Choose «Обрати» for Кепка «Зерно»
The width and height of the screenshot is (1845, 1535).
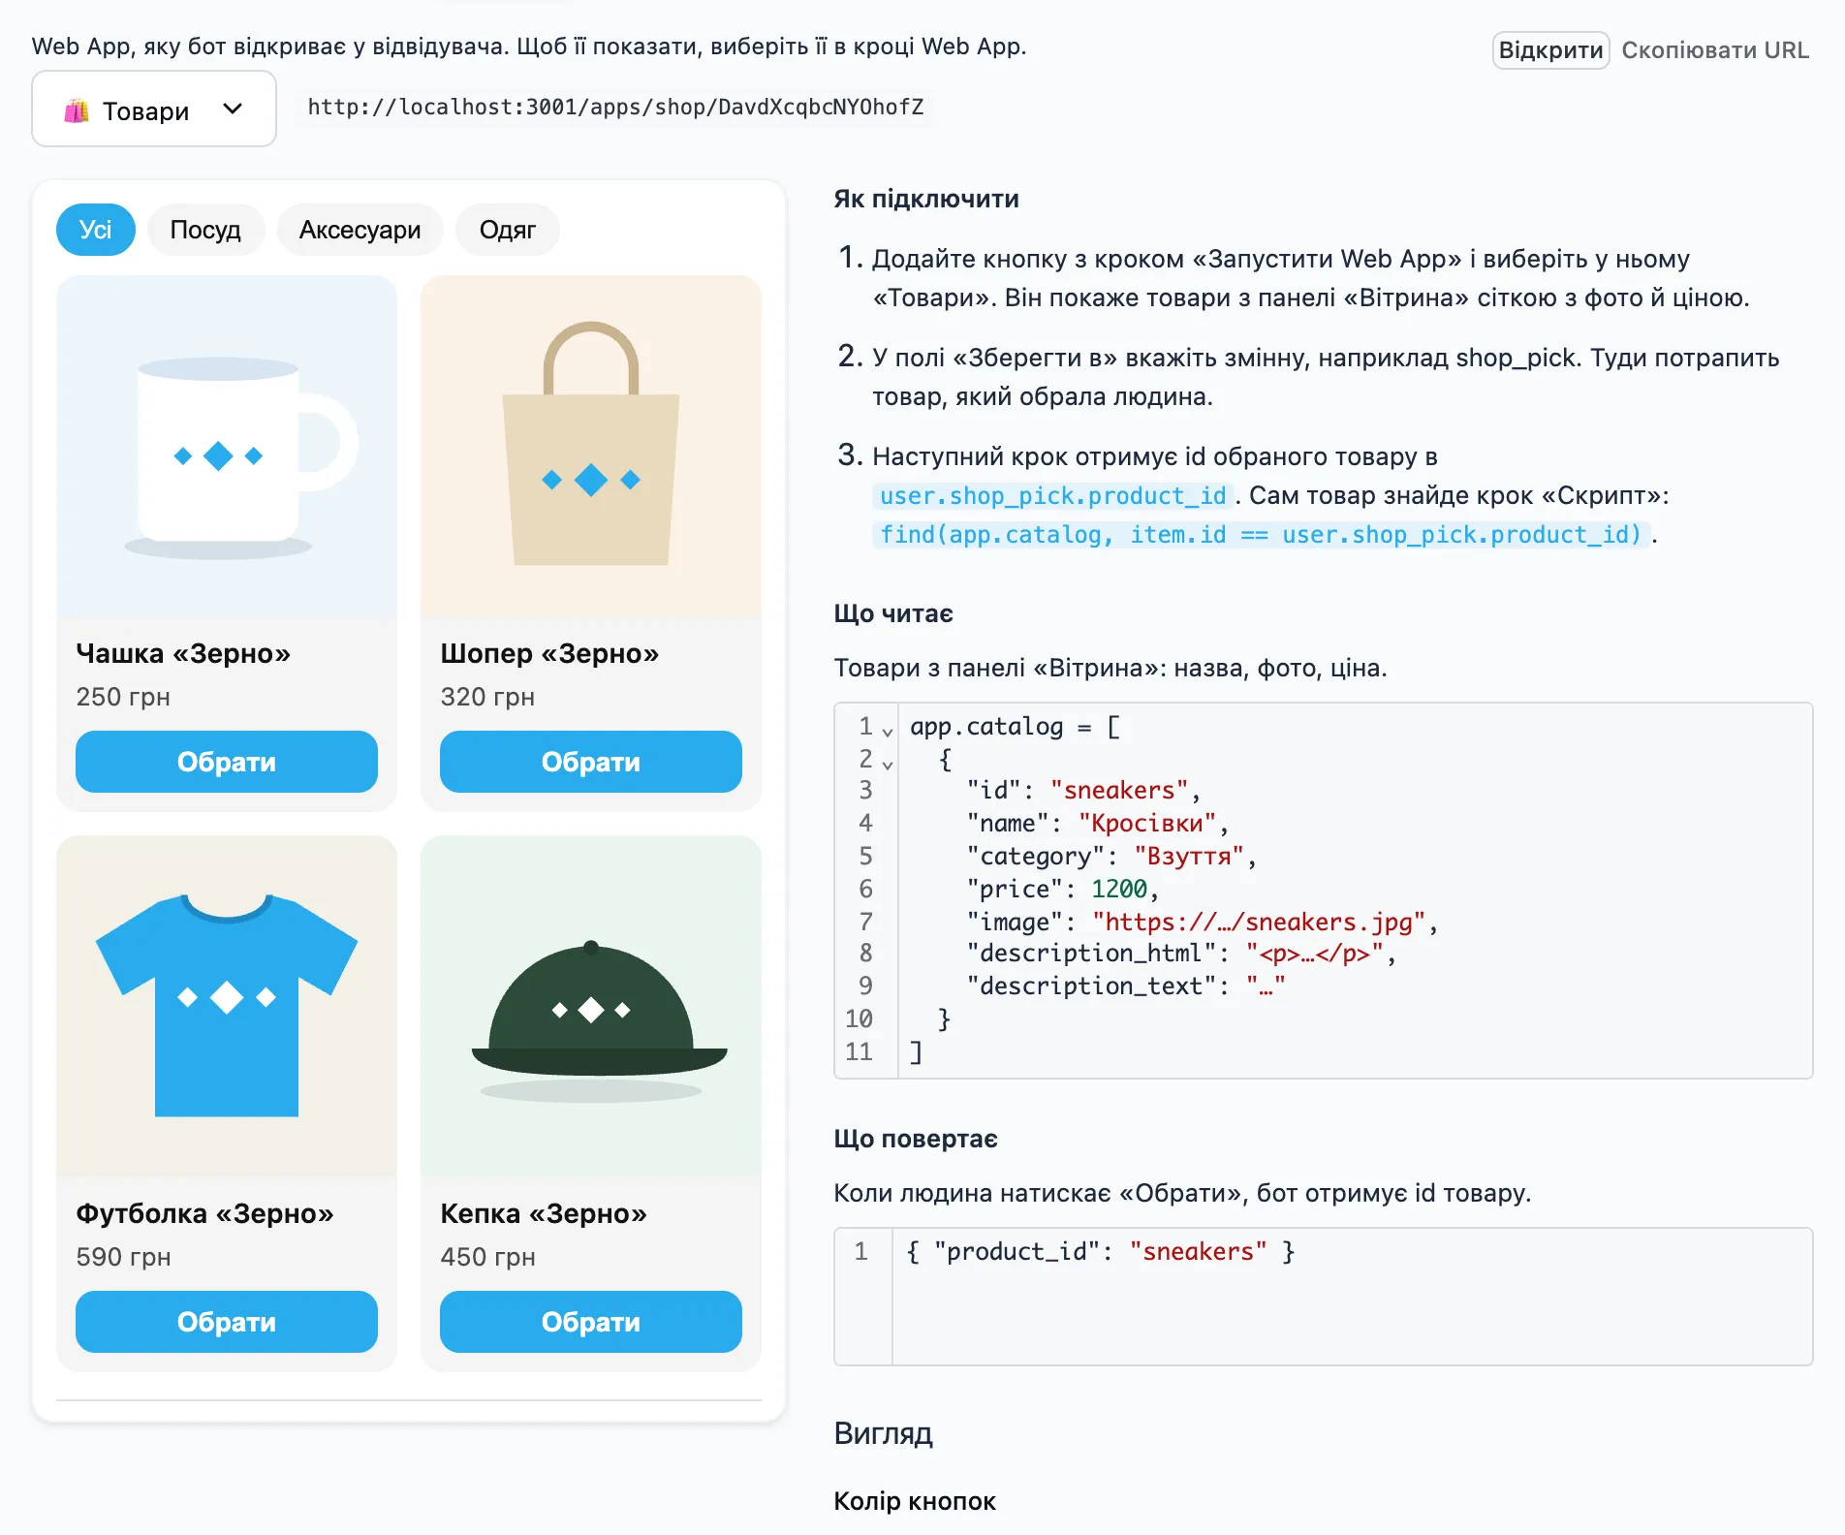[591, 1322]
